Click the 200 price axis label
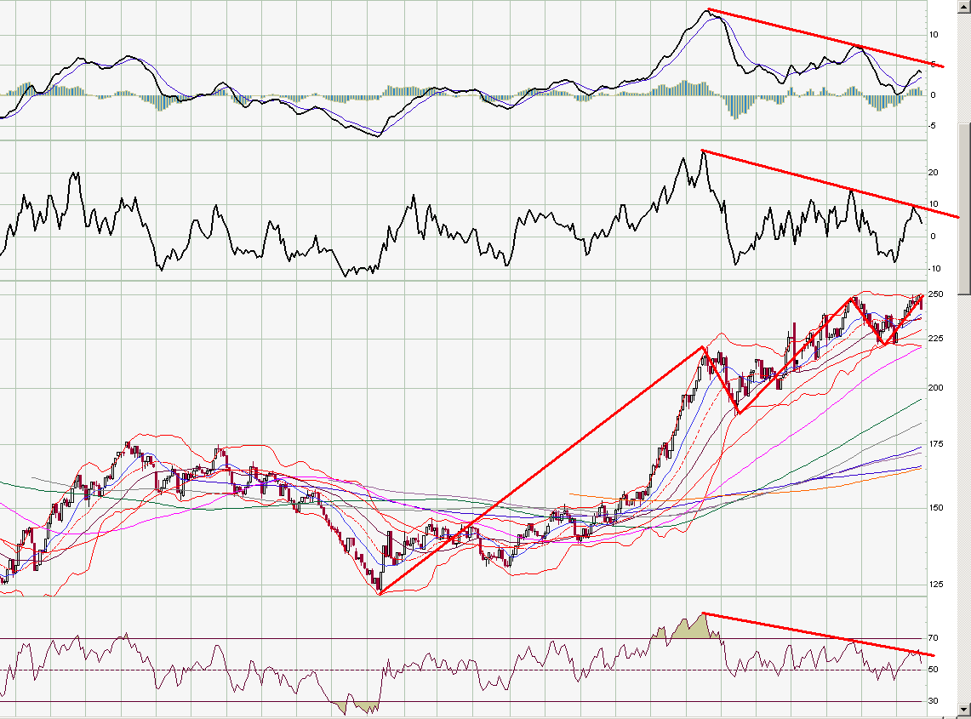This screenshot has height=719, width=971. (x=935, y=388)
